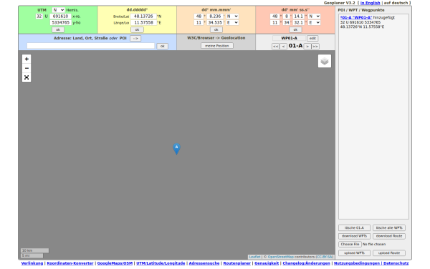Submit address search with ok button
This screenshot has width=430, height=269.
[x=163, y=46]
